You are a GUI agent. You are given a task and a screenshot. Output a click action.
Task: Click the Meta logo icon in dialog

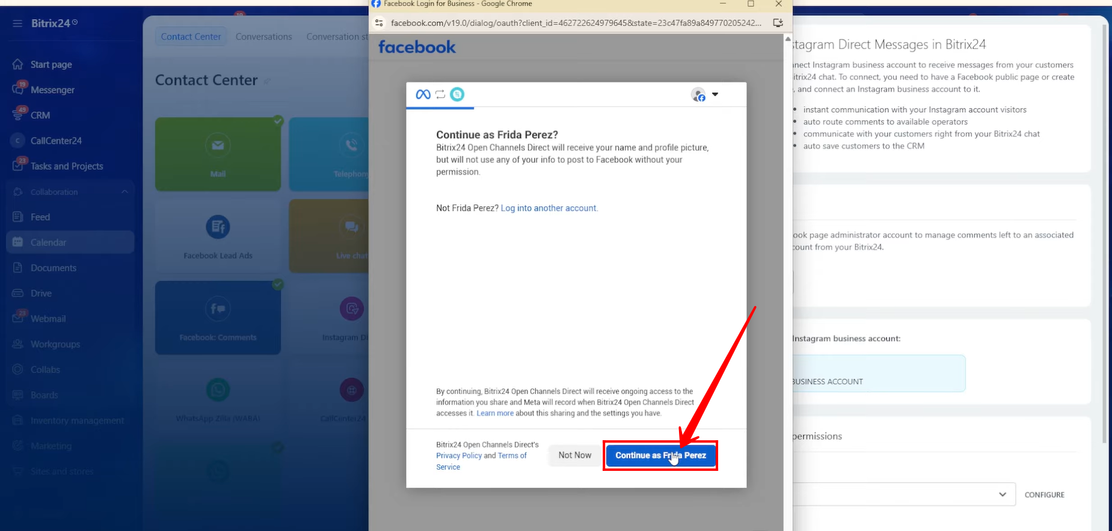coord(423,94)
